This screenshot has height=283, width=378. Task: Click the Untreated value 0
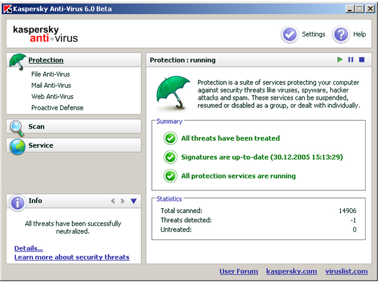tap(354, 229)
